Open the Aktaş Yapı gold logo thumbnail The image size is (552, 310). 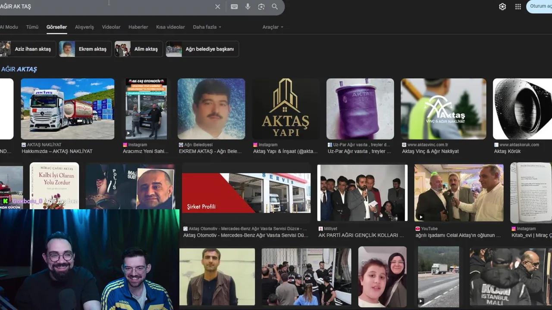286,109
